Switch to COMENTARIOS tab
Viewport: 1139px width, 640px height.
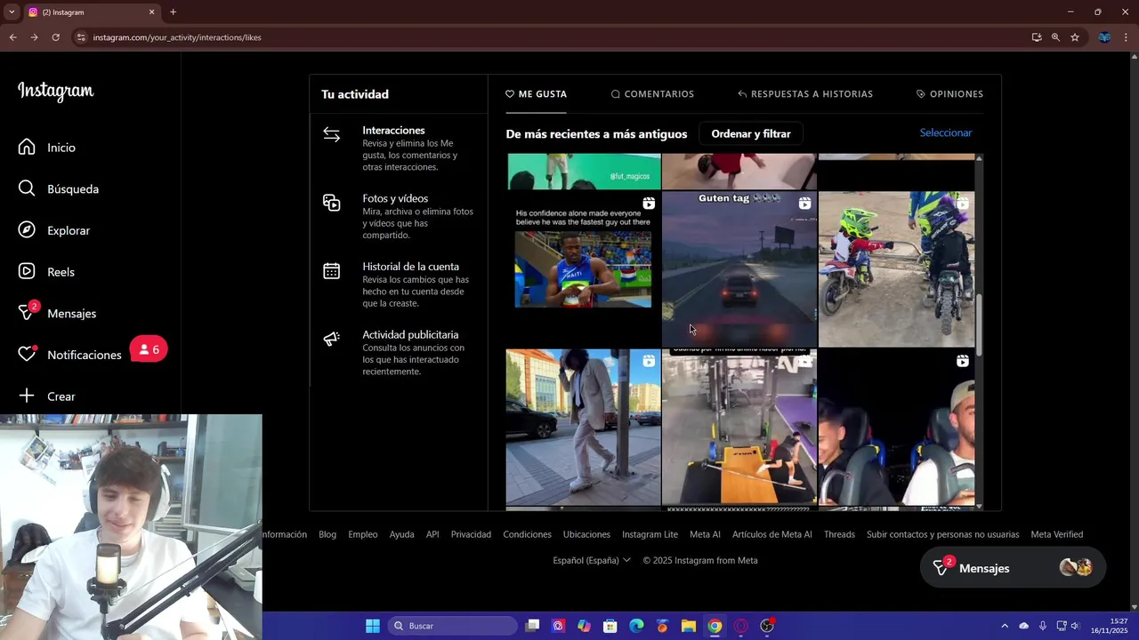(652, 94)
